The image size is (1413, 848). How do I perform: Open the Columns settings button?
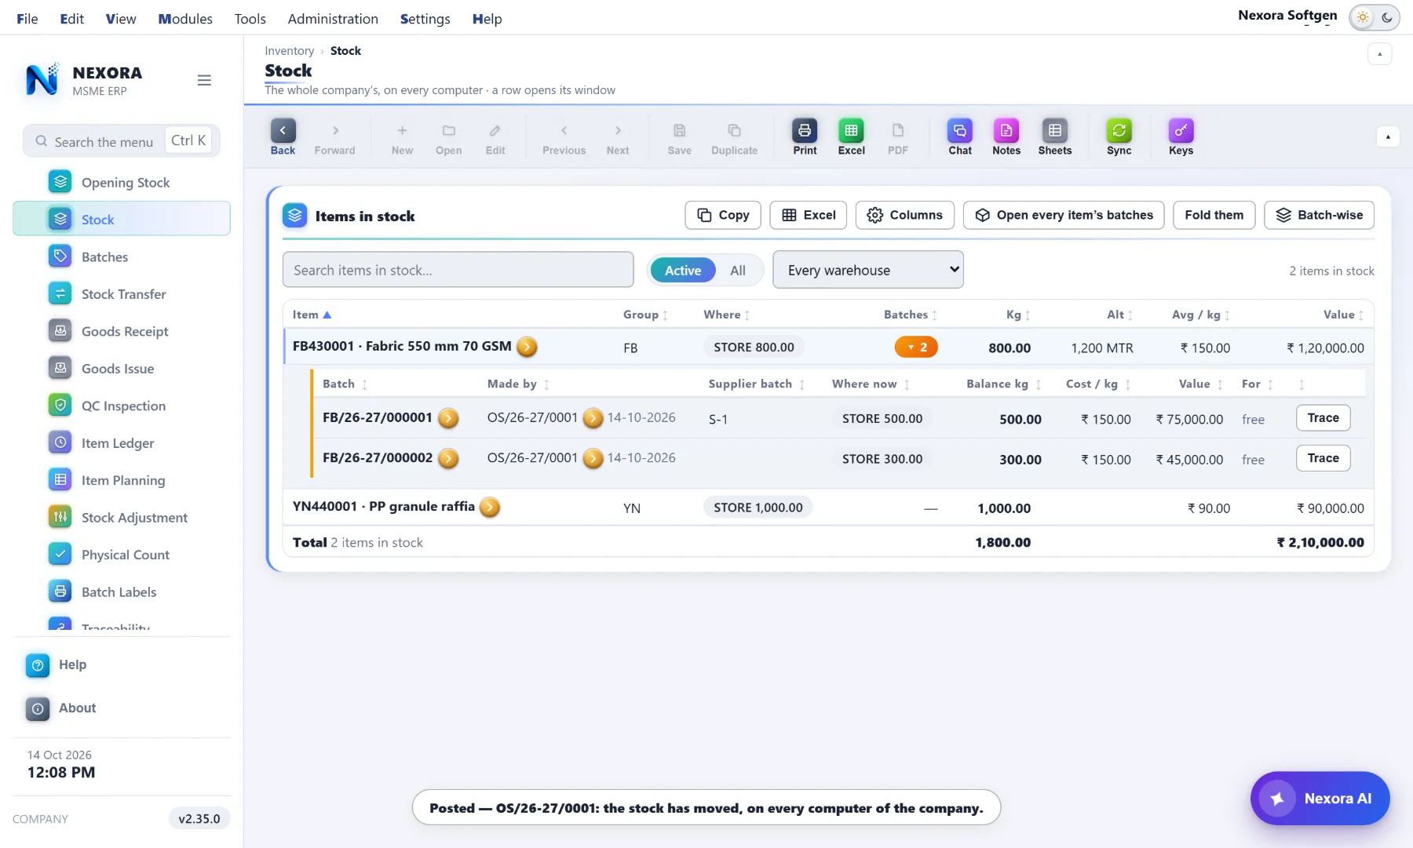click(x=905, y=215)
